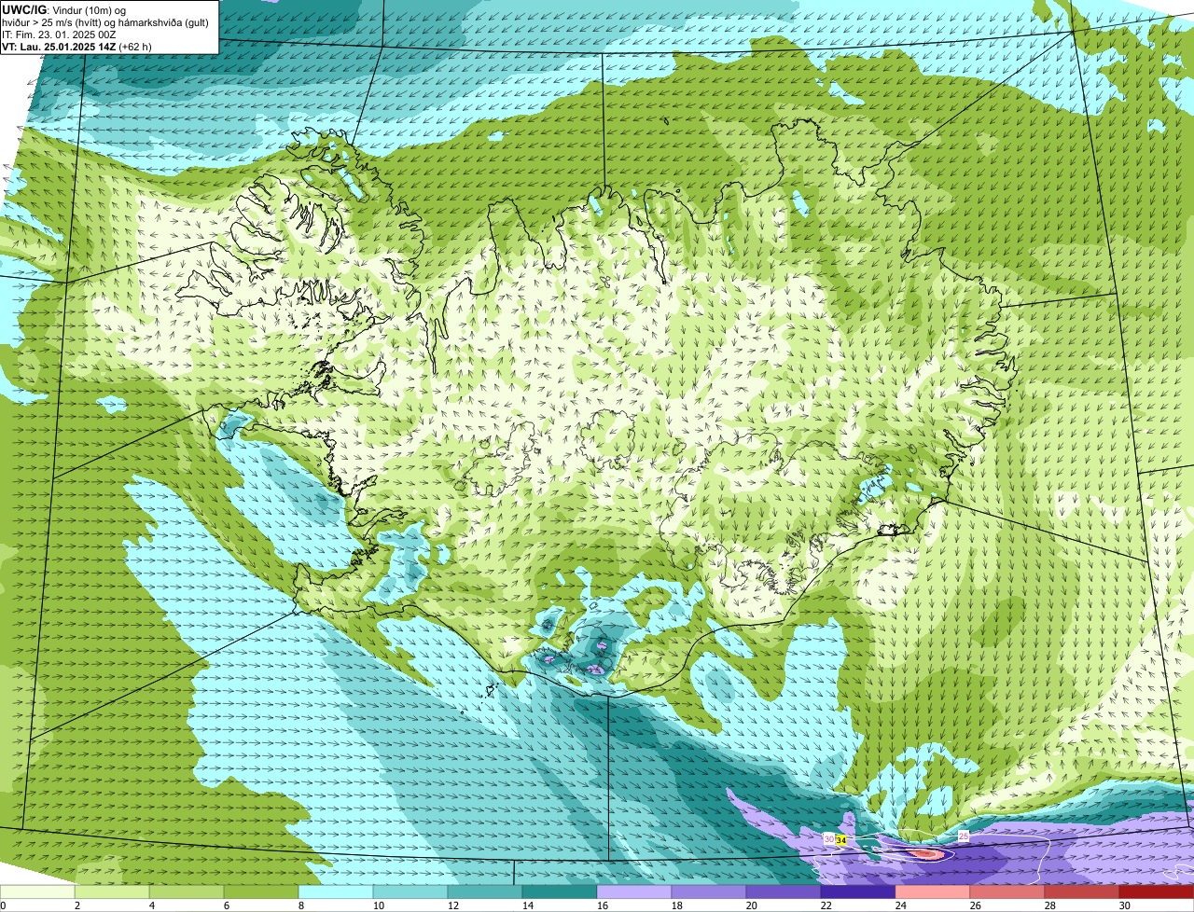
Task: Click initial time 'IT: Fim. 23. 01. 2025 00Z'
Action: pyautogui.click(x=59, y=35)
